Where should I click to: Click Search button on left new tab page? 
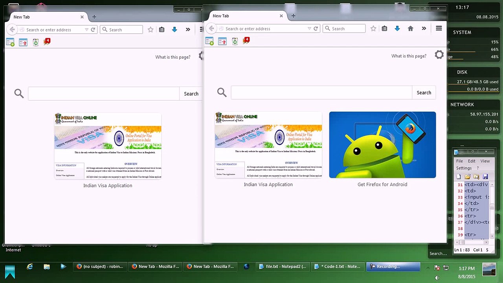tap(191, 94)
